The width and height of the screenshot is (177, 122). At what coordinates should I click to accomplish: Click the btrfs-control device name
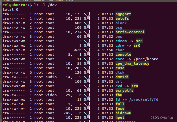(x=130, y=32)
